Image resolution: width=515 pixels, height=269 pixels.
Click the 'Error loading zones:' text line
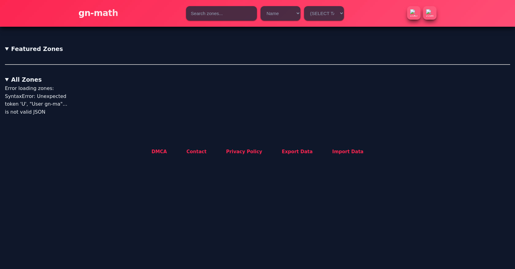point(29,88)
